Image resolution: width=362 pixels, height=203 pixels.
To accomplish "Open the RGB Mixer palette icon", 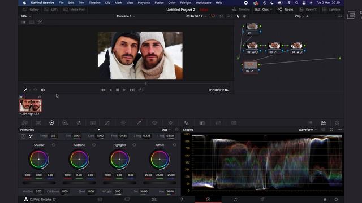I will pyautogui.click(x=79, y=123).
